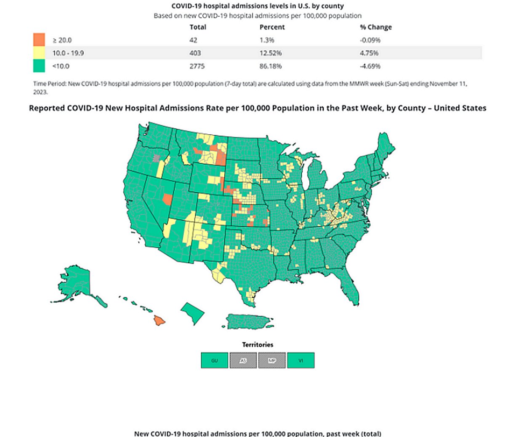Click the gray hatched county in Oregon

tap(157, 158)
